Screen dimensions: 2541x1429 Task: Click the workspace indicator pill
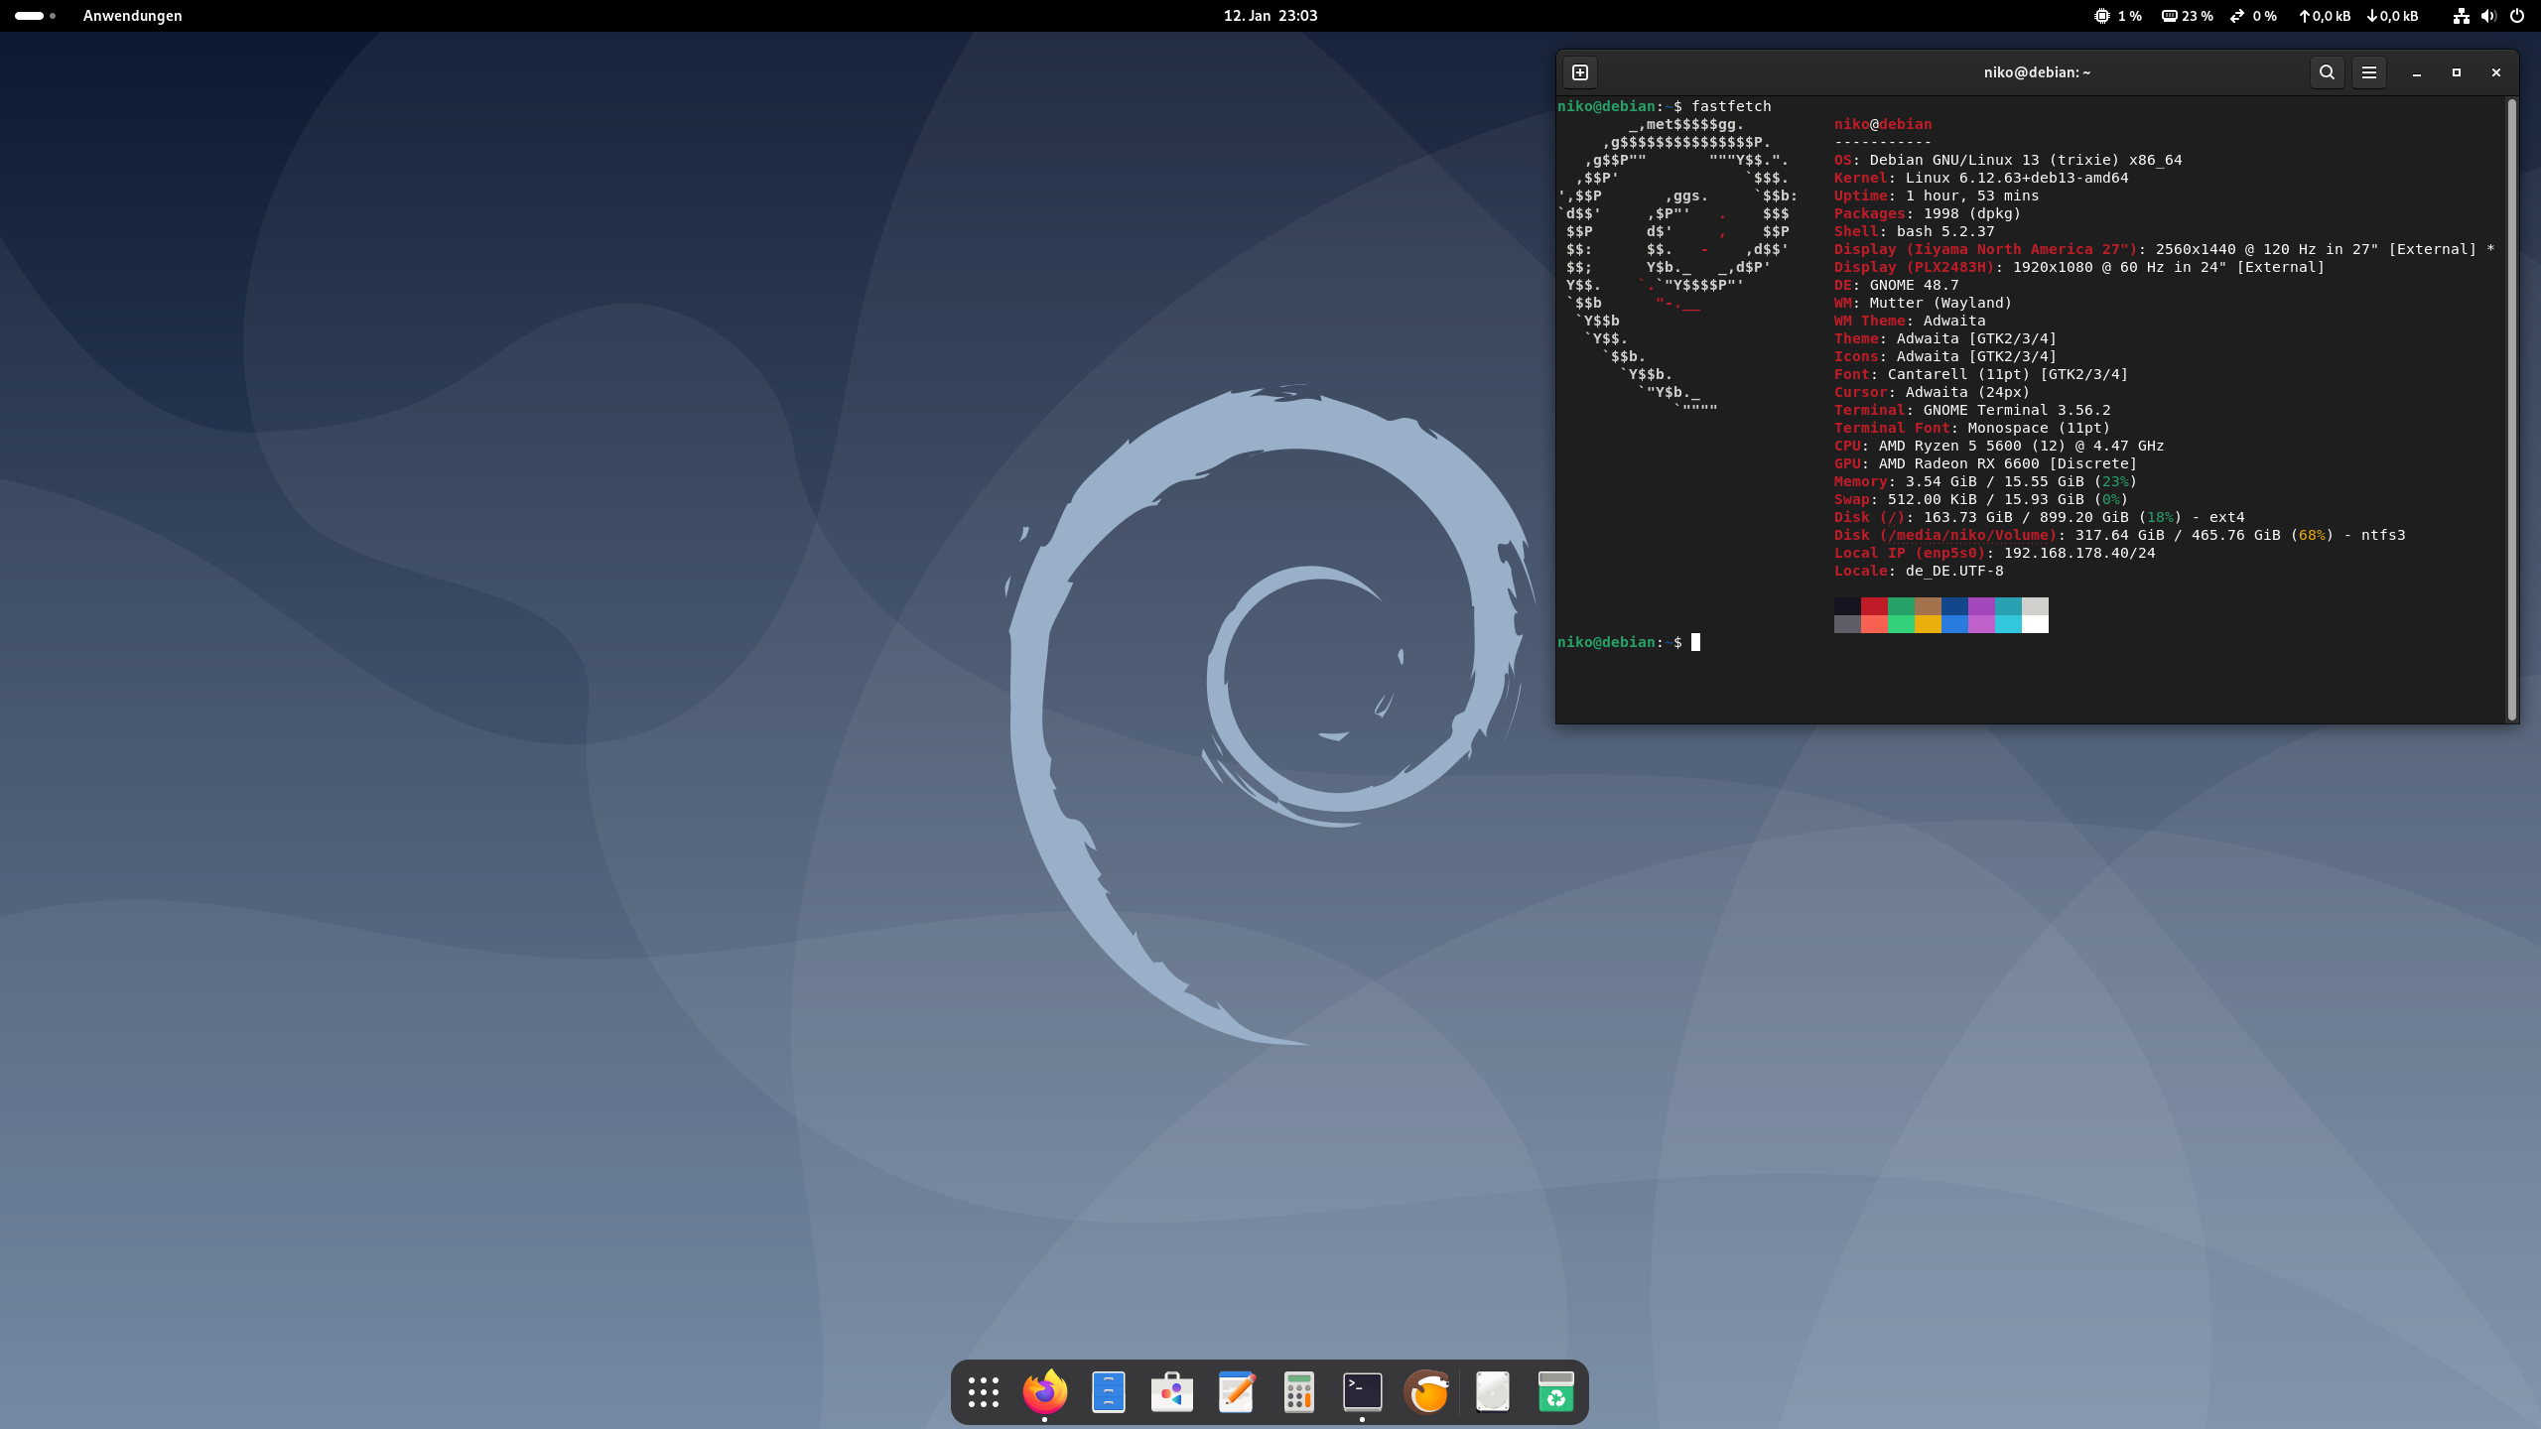(x=30, y=16)
